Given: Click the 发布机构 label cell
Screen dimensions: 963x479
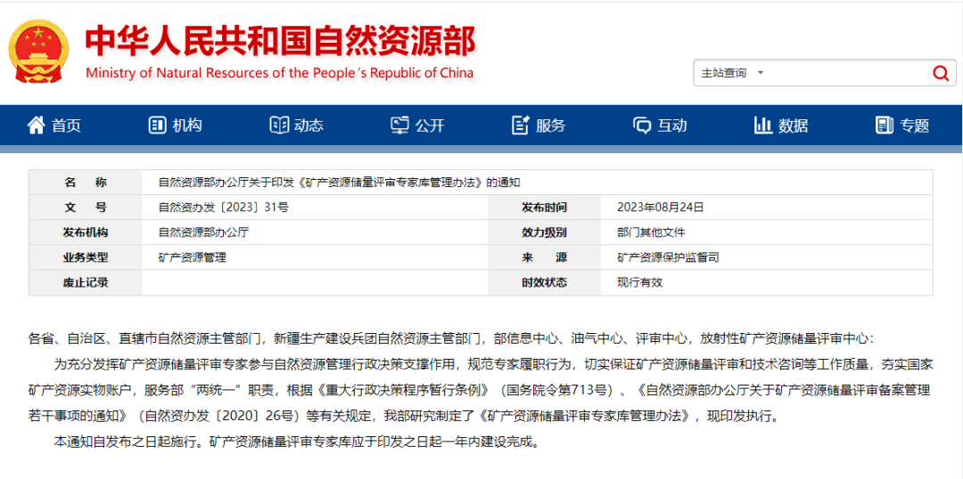Looking at the screenshot, I should pyautogui.click(x=86, y=232).
